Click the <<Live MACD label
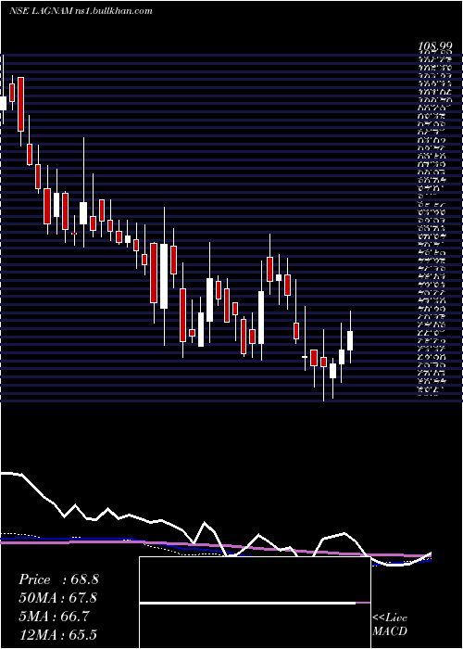Viewport: 463px width, 649px height. (390, 625)
